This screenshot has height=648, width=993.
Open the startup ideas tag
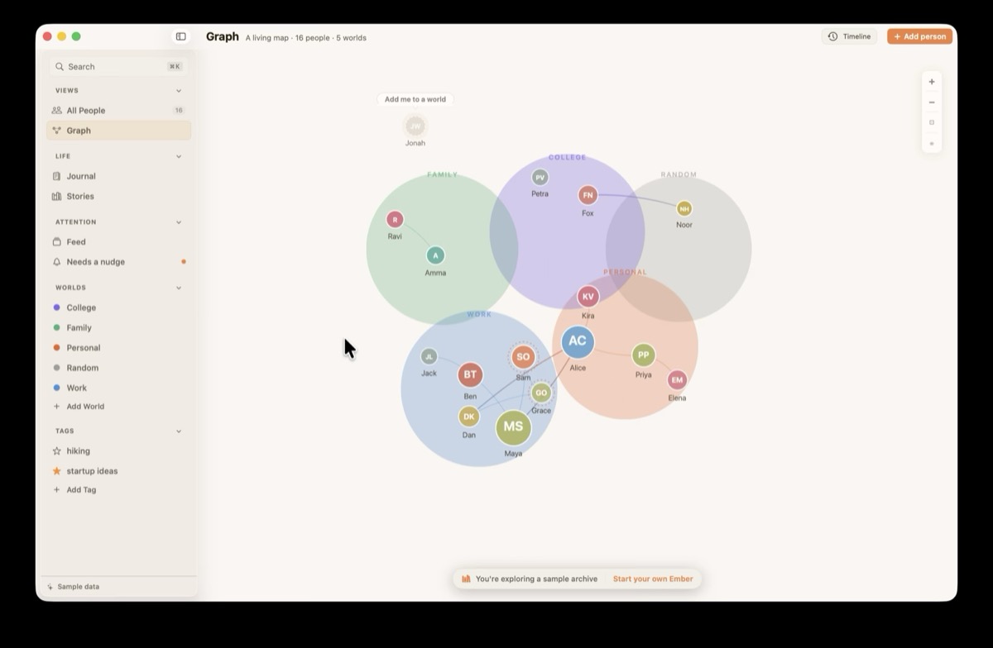[118, 471]
